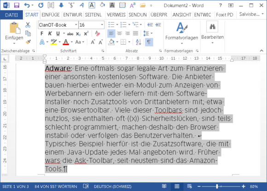Open the ÜBERPR review tab

(x=159, y=15)
